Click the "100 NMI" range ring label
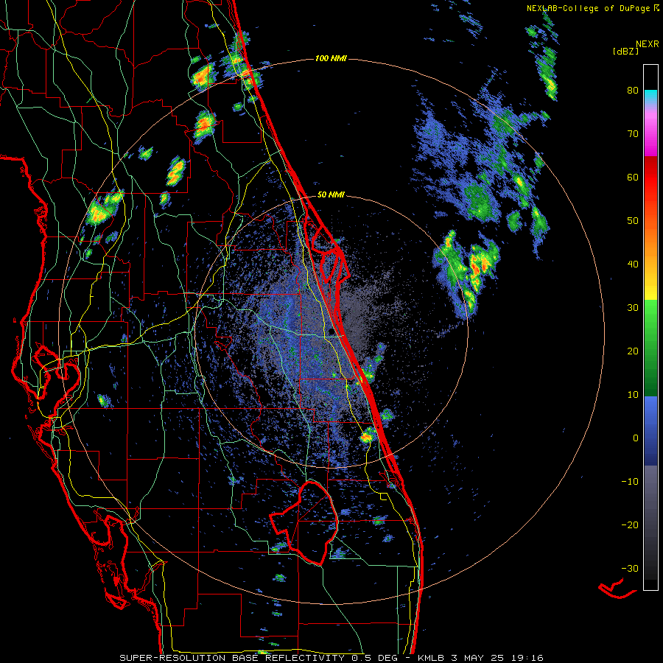Viewport: 663px width, 663px height. tap(331, 58)
